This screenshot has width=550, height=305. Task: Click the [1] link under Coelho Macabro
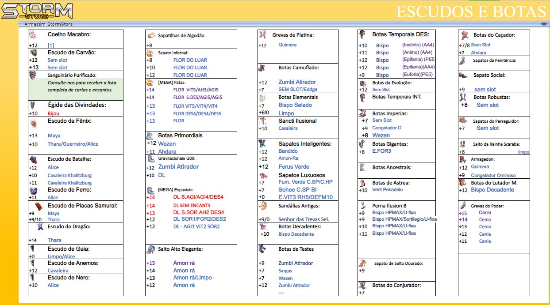51,45
